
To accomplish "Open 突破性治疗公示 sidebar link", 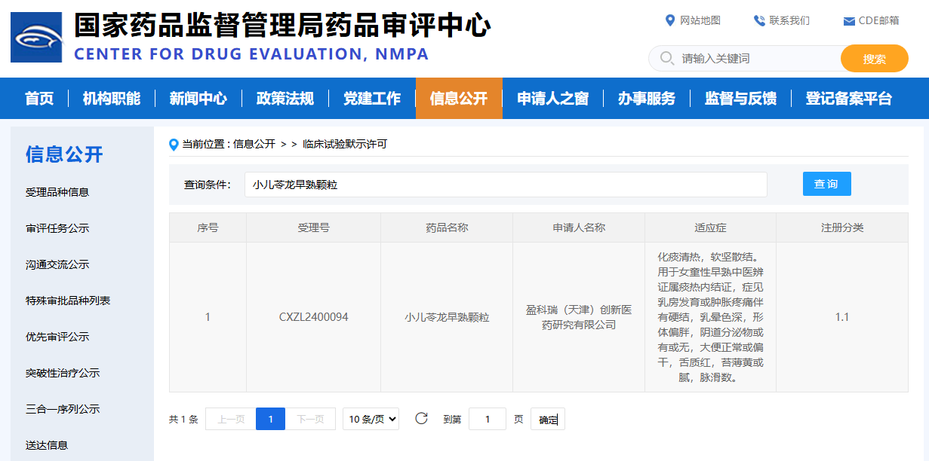I will click(63, 373).
